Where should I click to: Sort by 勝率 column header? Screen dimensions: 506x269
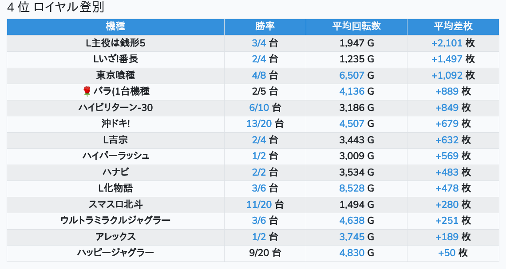[265, 27]
